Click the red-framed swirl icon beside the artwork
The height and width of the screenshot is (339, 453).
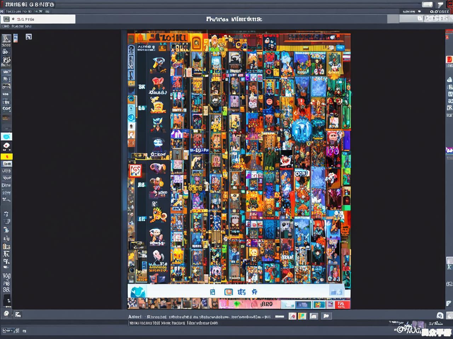(x=135, y=171)
